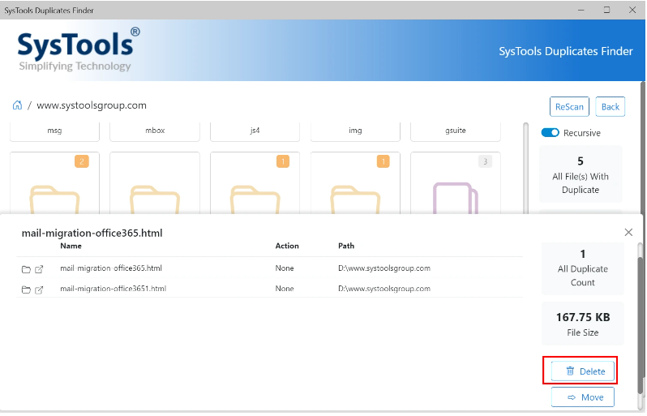
Task: Open folder location for mail-migration-office365.html
Action: tap(26, 269)
